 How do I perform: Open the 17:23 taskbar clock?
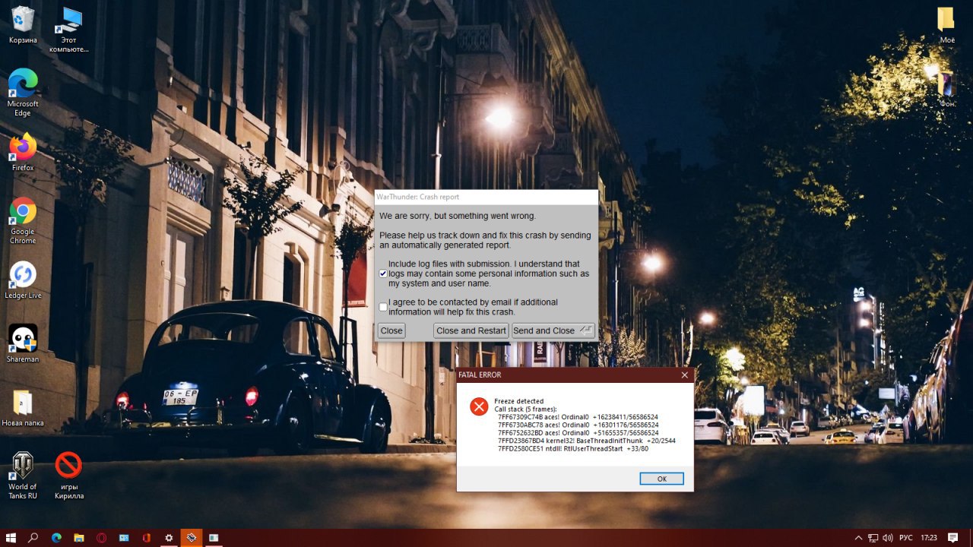click(x=929, y=538)
